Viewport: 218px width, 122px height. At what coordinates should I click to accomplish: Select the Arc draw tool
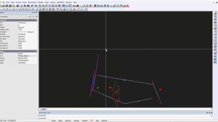click(x=30, y=9)
